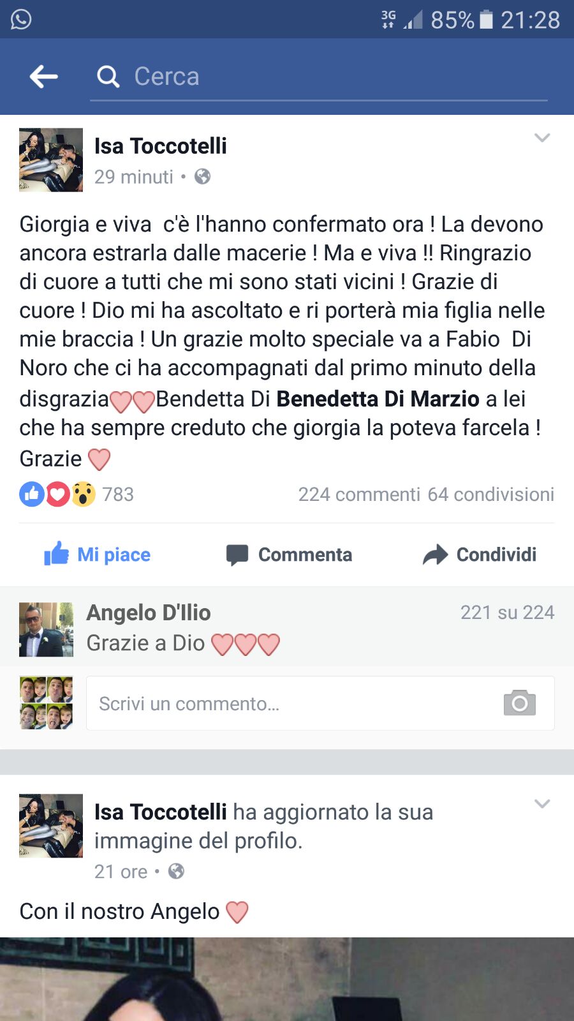Screen dimensions: 574x1021
Task: Open Angelo D'Ilio's profile picture thumbnail
Action: [46, 630]
